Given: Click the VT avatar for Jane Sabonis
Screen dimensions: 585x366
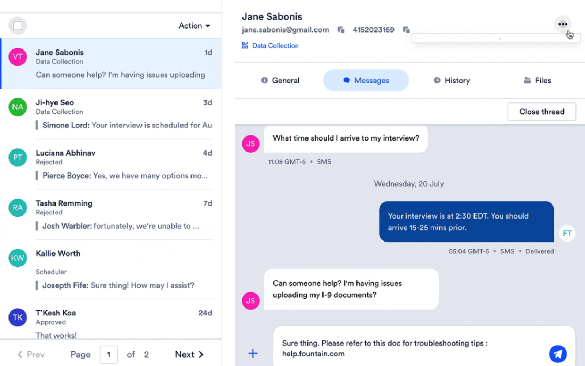Looking at the screenshot, I should click(18, 57).
